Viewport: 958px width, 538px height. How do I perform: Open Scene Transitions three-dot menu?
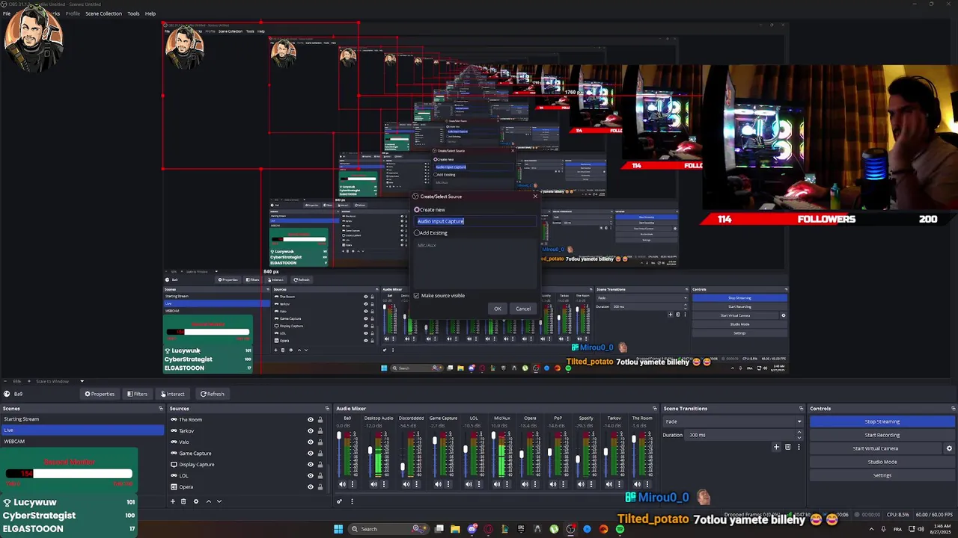pyautogui.click(x=798, y=447)
